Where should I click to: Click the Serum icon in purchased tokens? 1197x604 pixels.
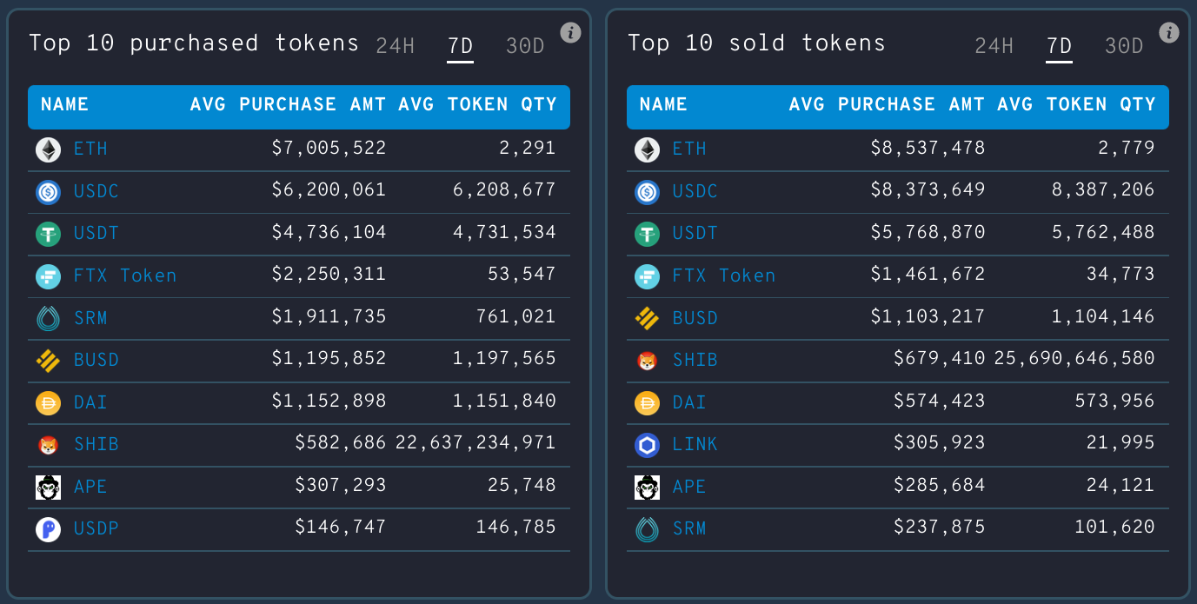coord(48,318)
